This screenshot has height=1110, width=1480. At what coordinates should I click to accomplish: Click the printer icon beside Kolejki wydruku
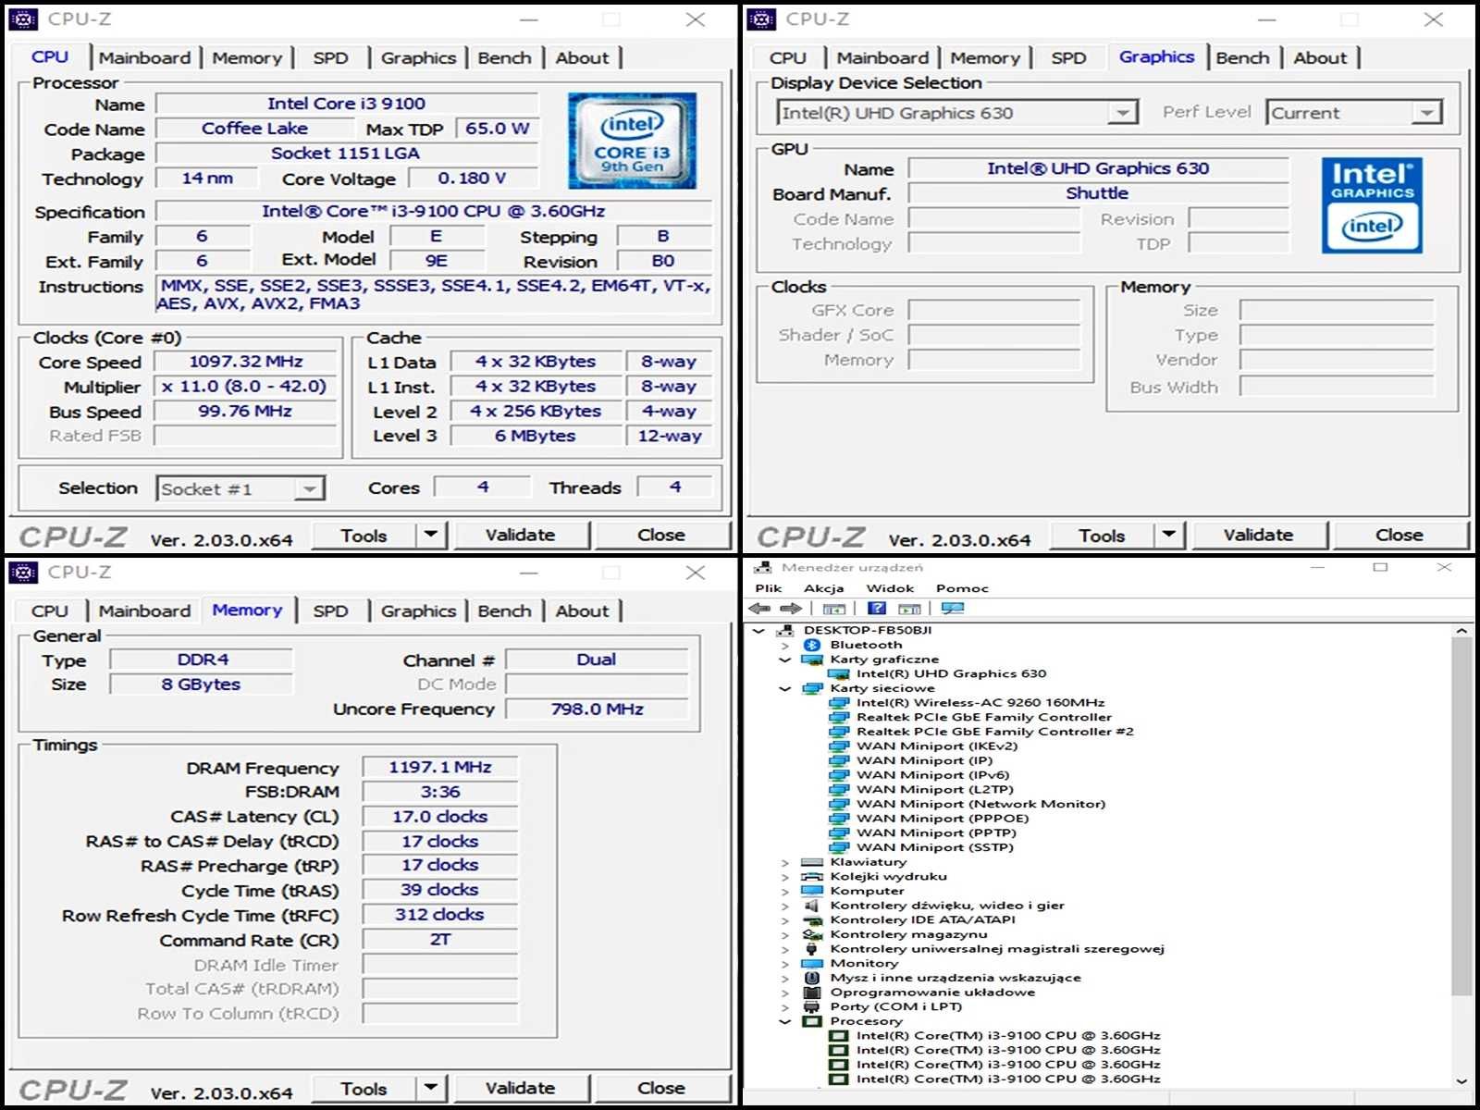pos(812,877)
